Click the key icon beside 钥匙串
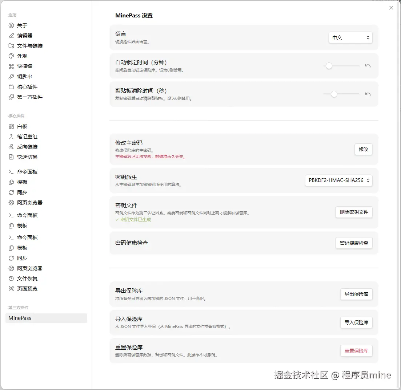This screenshot has width=401, height=390. click(11, 77)
